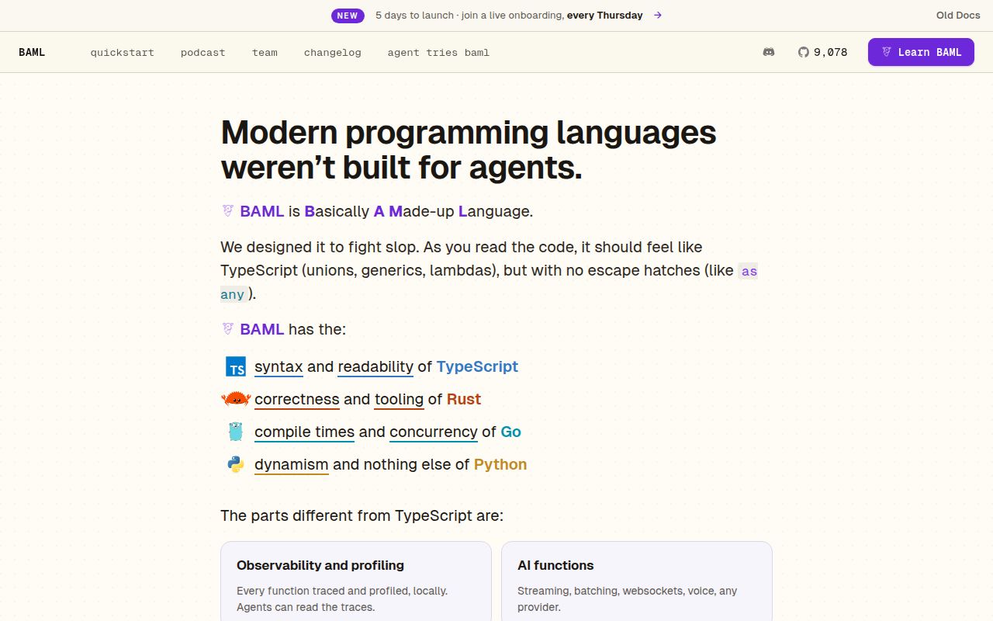The width and height of the screenshot is (993, 621).
Task: Click the blue 'TypeScript' word in the list
Action: 477,366
